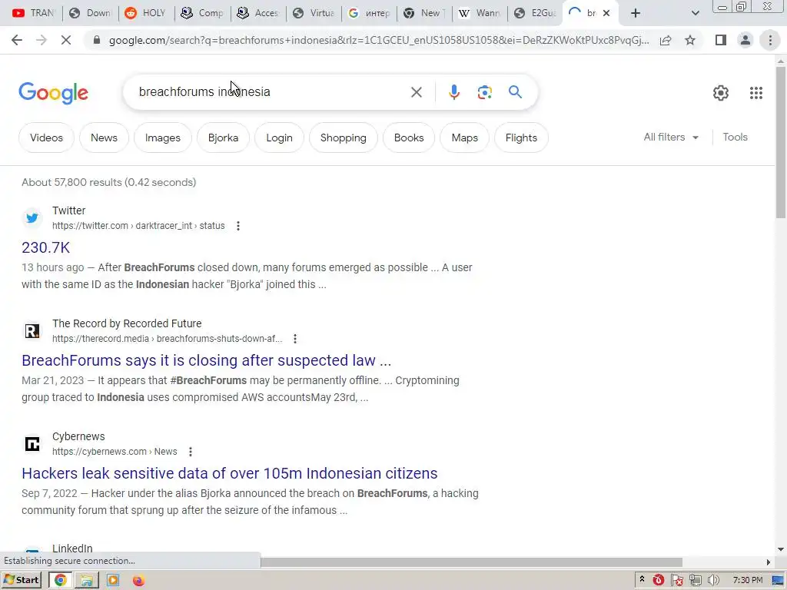Click The Record site favicon
Viewport: 787px width, 590px height.
point(32,331)
